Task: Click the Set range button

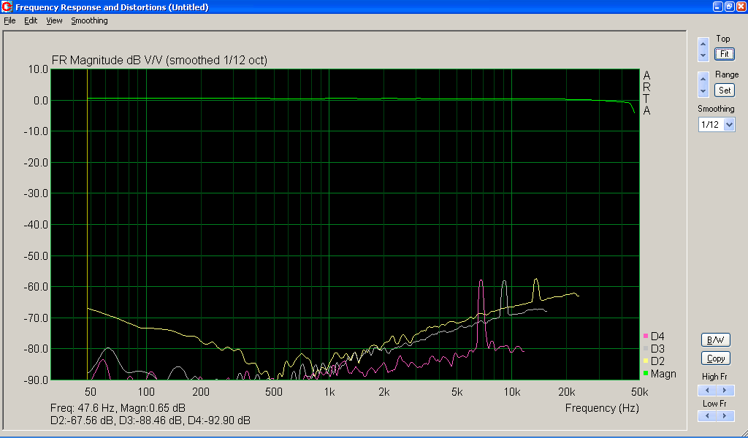Action: coord(724,90)
